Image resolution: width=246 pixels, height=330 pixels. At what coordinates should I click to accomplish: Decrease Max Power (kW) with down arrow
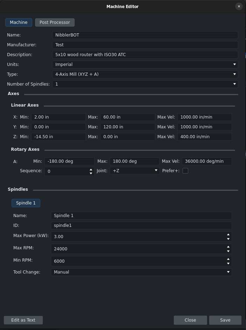[x=228, y=239]
